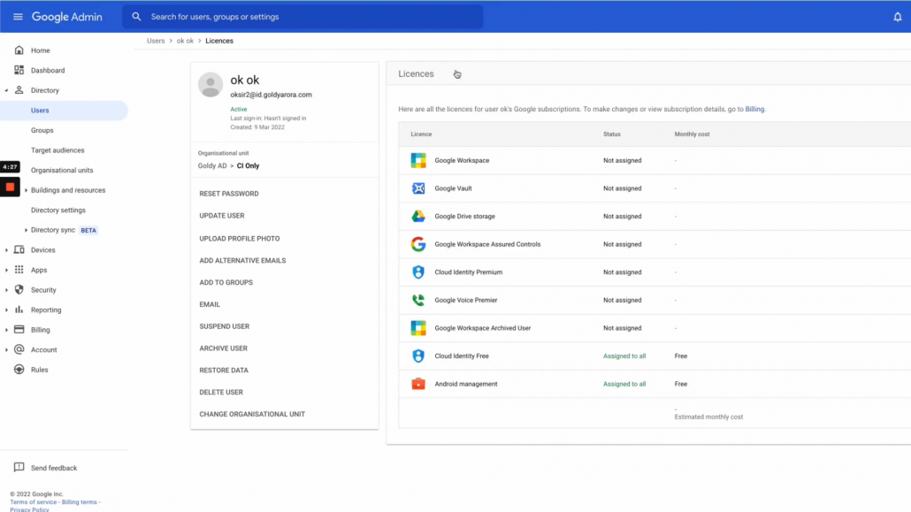Screen dimensions: 911x512
Task: Click the Apps grid icon
Action: pyautogui.click(x=19, y=270)
